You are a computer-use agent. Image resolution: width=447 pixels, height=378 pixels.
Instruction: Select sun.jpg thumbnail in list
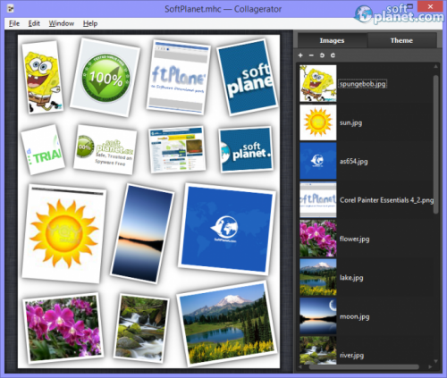pyautogui.click(x=318, y=122)
